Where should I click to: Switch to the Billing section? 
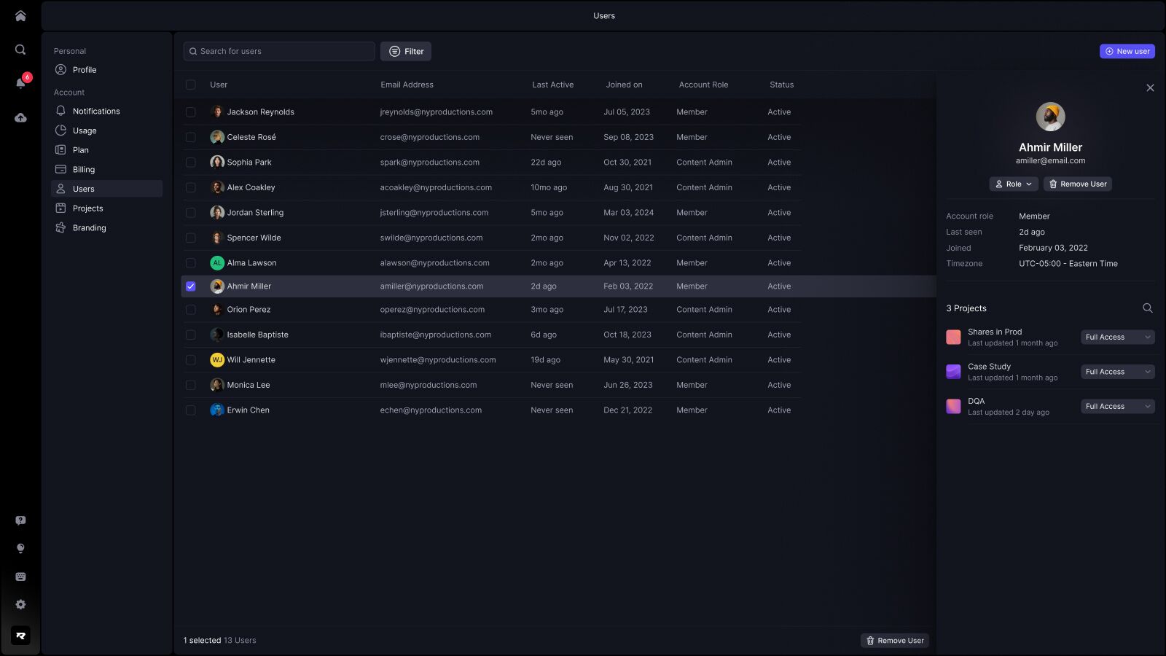point(83,169)
